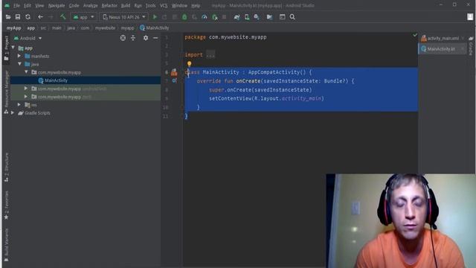Click the Make Project hammer icon
This screenshot has height=268, width=476.
[x=62, y=16]
